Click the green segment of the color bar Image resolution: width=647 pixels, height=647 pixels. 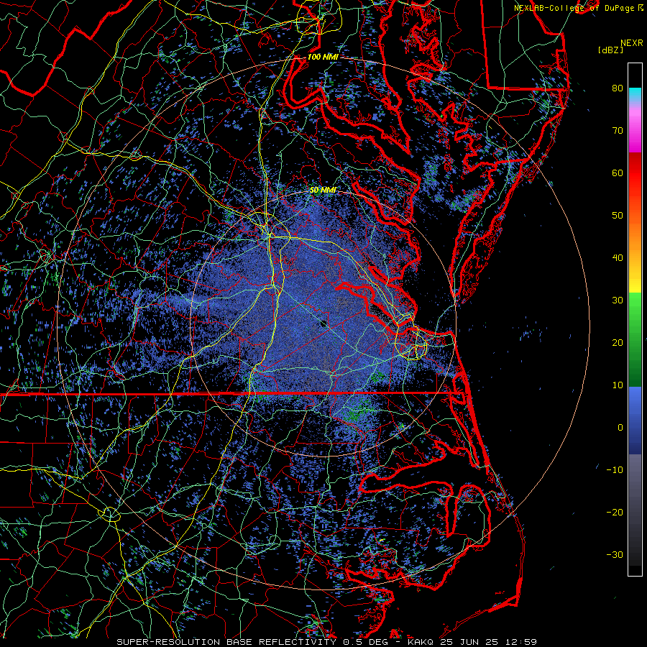635,339
